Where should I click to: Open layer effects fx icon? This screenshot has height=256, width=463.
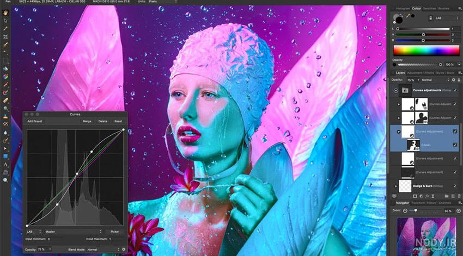427,196
